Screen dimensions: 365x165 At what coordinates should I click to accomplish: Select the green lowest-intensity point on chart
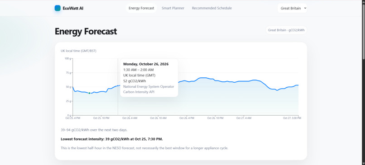click(x=89, y=93)
